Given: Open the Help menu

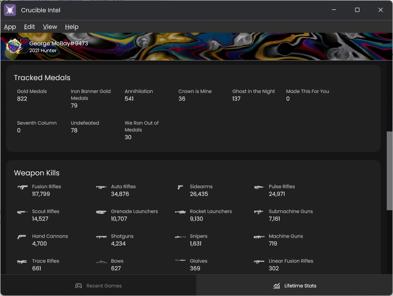Looking at the screenshot, I should 72,27.
